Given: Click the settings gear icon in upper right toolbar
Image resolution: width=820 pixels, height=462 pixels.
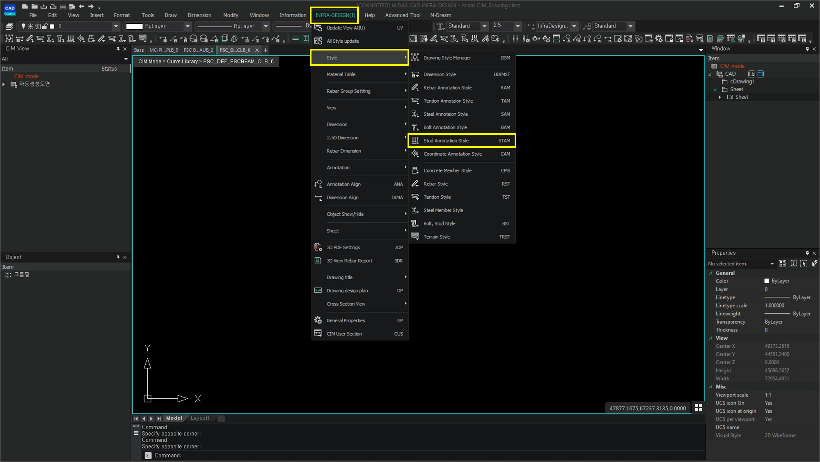Looking at the screenshot, I should click(659, 39).
